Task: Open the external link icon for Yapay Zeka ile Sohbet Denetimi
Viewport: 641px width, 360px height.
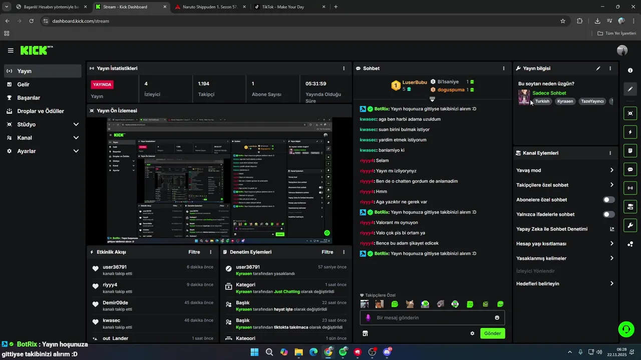Action: (612, 229)
